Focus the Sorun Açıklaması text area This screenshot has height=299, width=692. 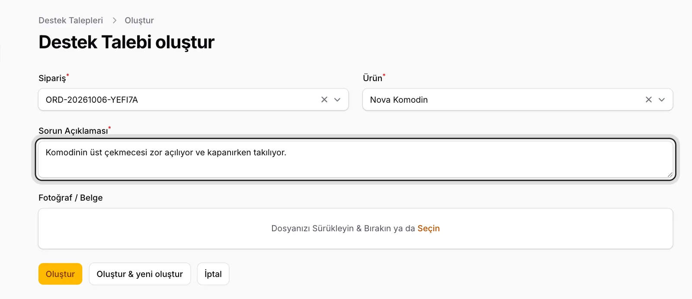point(356,160)
